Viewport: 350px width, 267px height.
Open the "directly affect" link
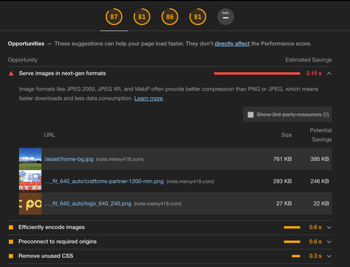[232, 44]
